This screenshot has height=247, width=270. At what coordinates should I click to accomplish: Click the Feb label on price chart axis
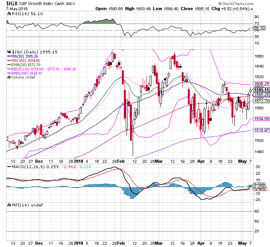120,162
